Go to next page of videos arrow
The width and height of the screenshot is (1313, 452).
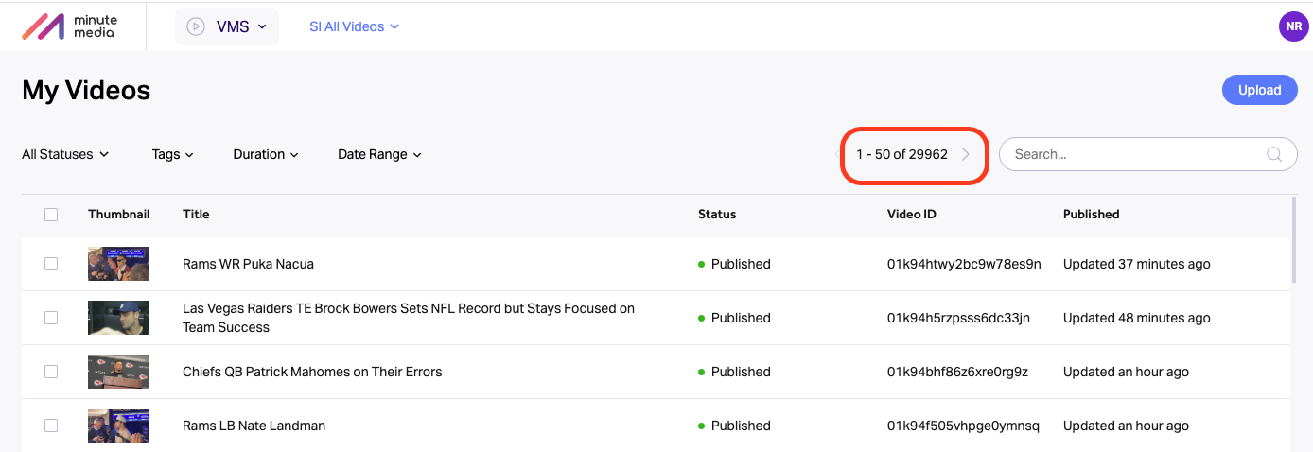[x=966, y=154]
